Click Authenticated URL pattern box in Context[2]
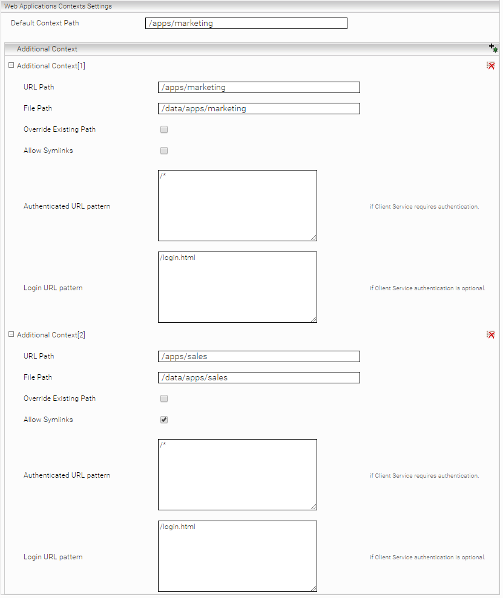Screen dimensions: 503x598 237,475
